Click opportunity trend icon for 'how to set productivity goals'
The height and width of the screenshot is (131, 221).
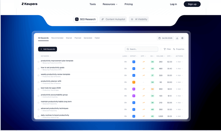144,69
